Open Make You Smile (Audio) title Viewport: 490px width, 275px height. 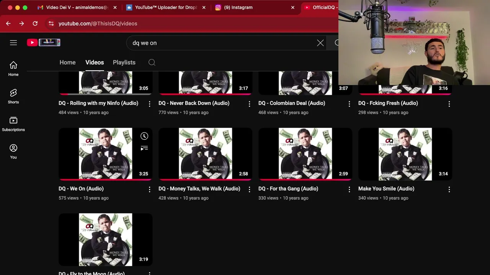pyautogui.click(x=386, y=189)
